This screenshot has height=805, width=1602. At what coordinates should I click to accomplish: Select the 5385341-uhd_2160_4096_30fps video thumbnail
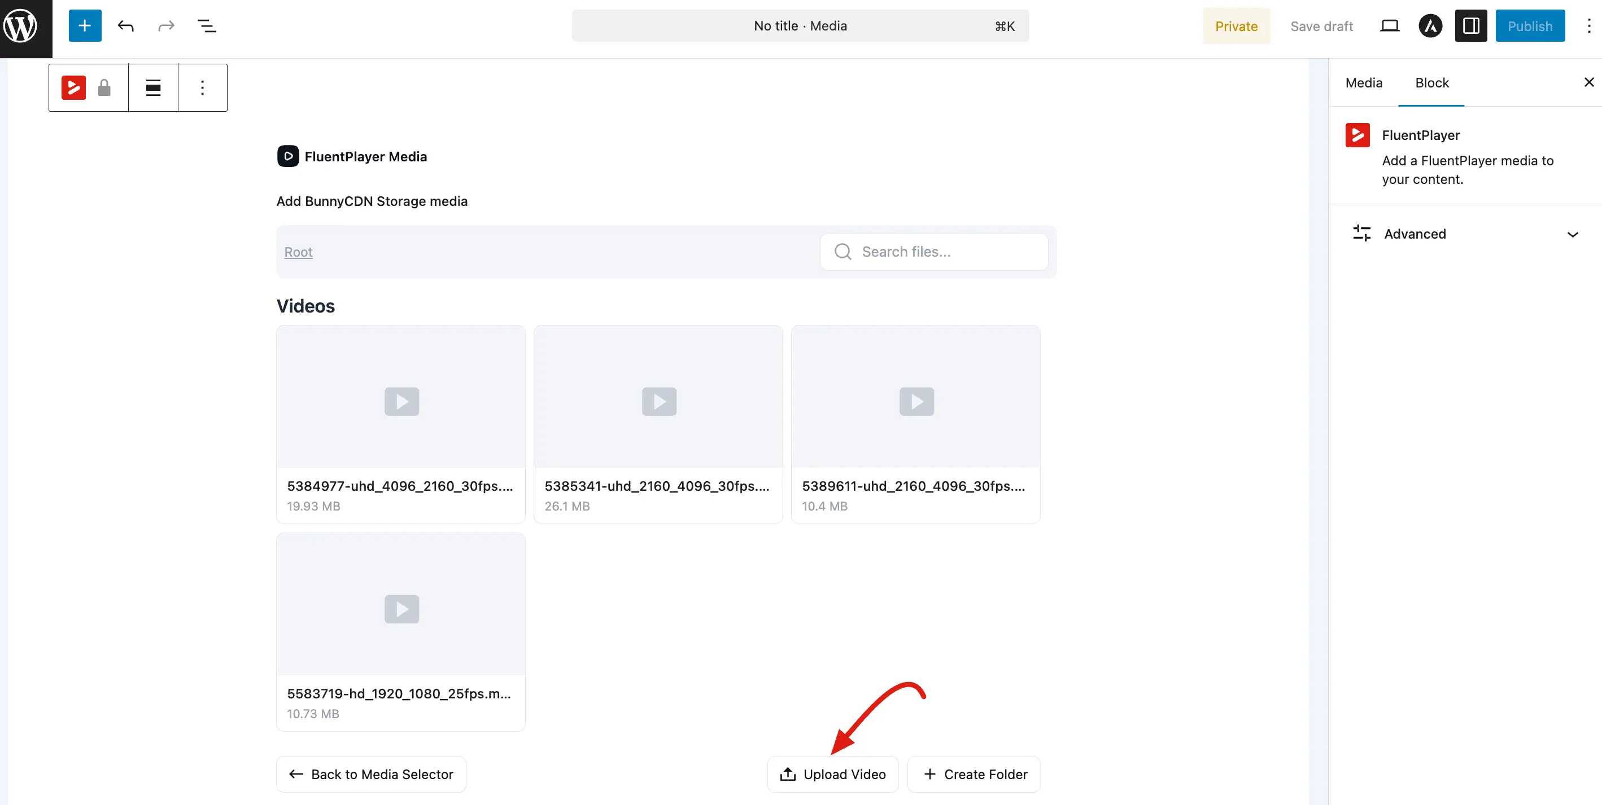[658, 396]
